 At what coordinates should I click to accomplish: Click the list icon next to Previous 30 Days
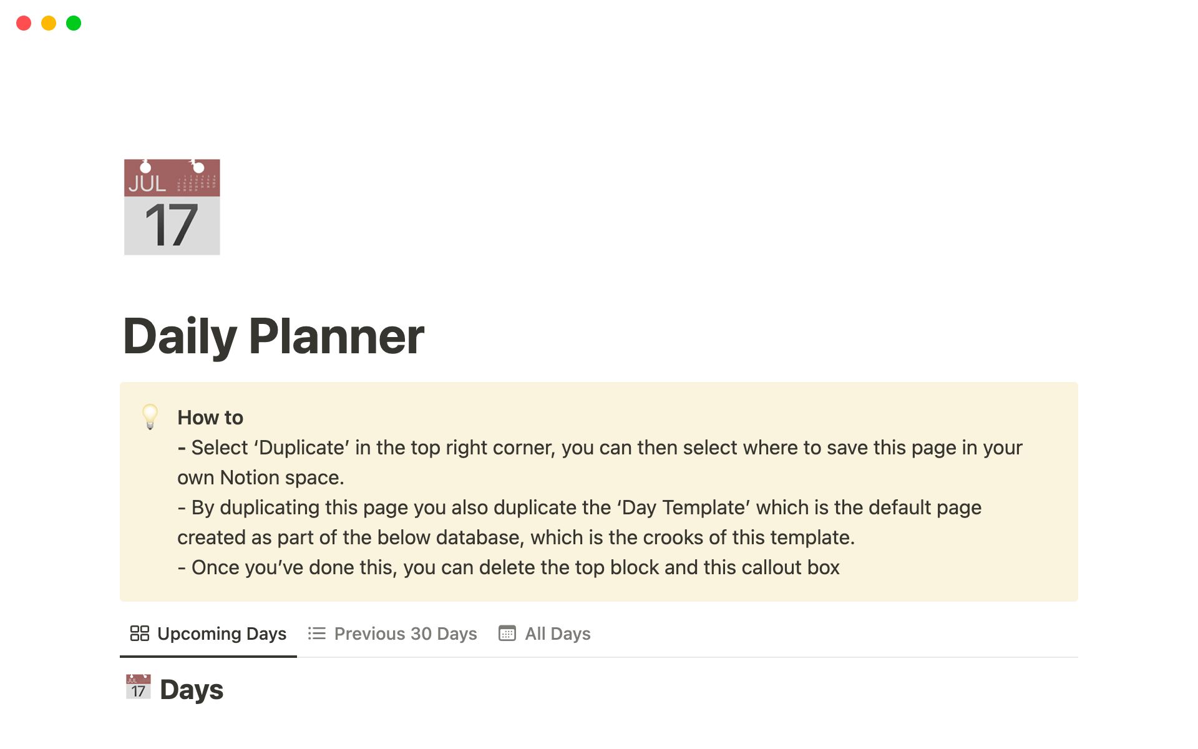(x=316, y=634)
